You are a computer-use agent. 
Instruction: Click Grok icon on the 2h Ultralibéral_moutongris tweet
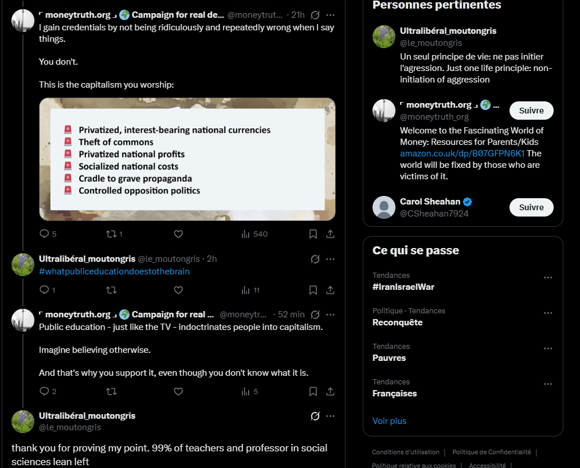point(315,259)
